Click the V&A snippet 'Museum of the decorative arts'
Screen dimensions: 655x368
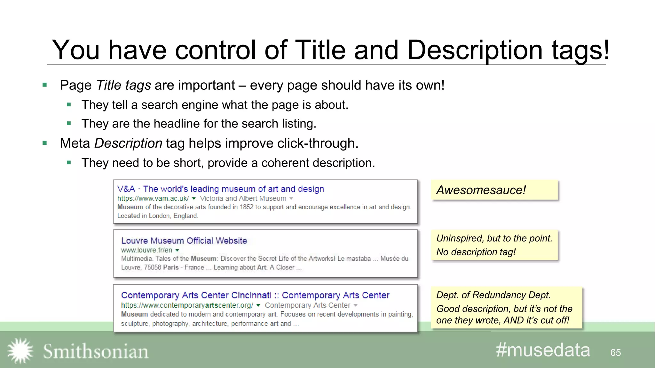264,207
